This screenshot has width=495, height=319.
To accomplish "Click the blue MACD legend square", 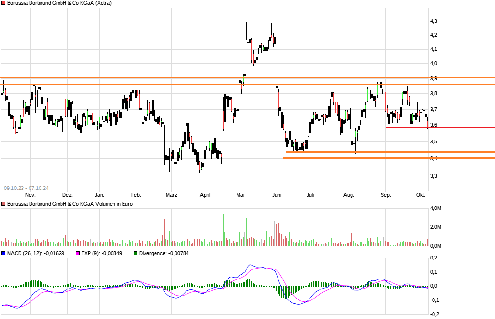I will click(x=3, y=253).
